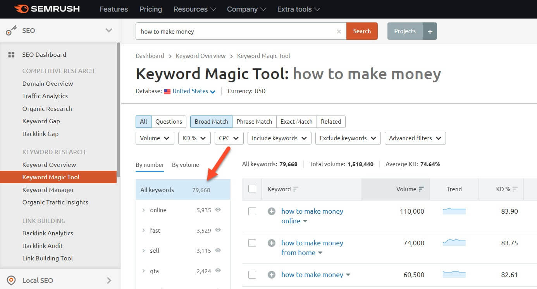Check the 'how to make money online' row checkbox
The width and height of the screenshot is (537, 289).
[252, 211]
